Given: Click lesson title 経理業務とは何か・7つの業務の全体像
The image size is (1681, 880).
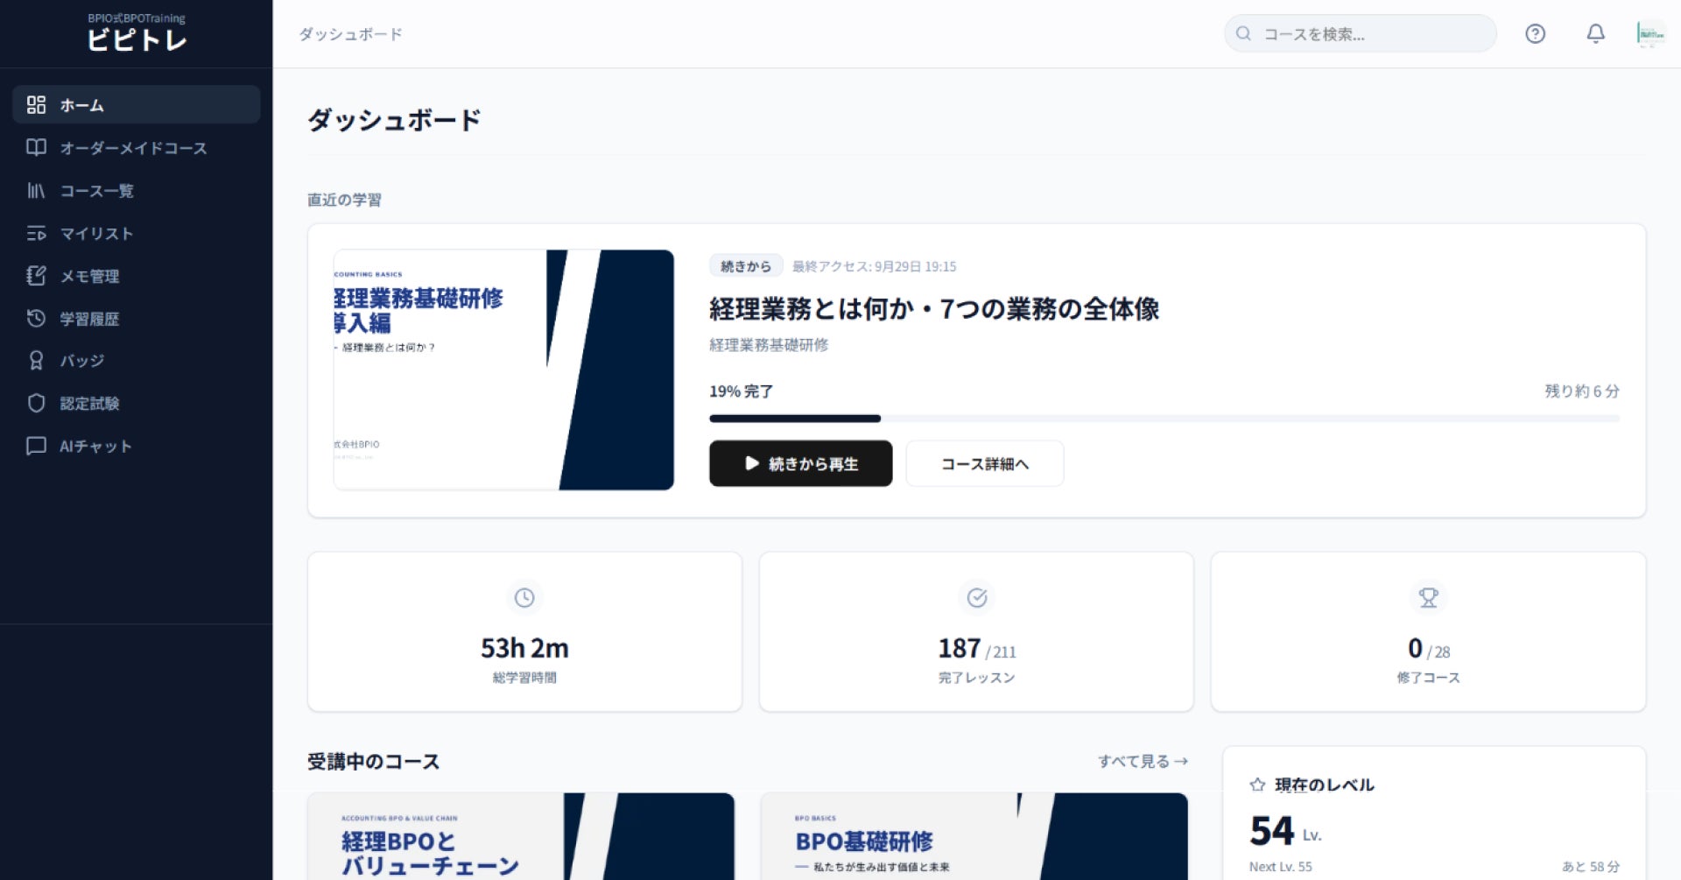Looking at the screenshot, I should click(x=934, y=309).
